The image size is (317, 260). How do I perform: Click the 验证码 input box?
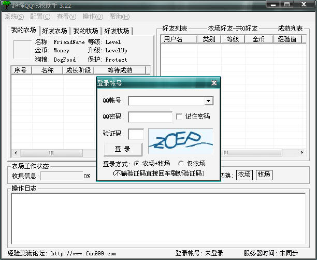click(136, 134)
